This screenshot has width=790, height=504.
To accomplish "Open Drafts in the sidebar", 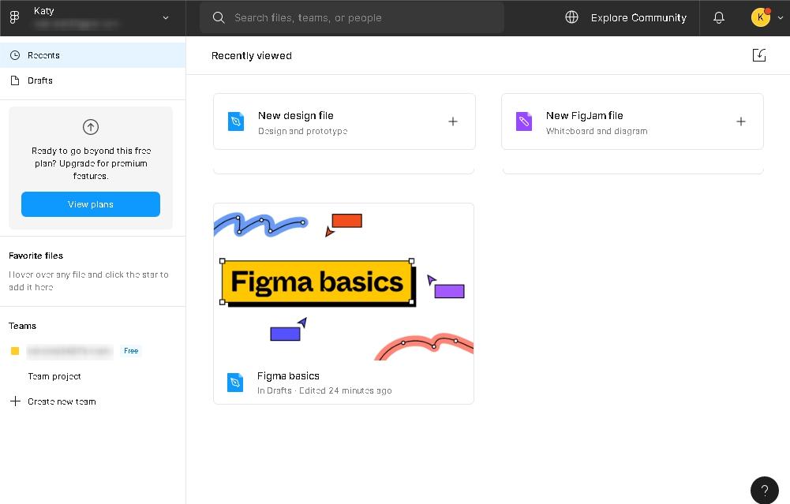I will click(x=40, y=80).
